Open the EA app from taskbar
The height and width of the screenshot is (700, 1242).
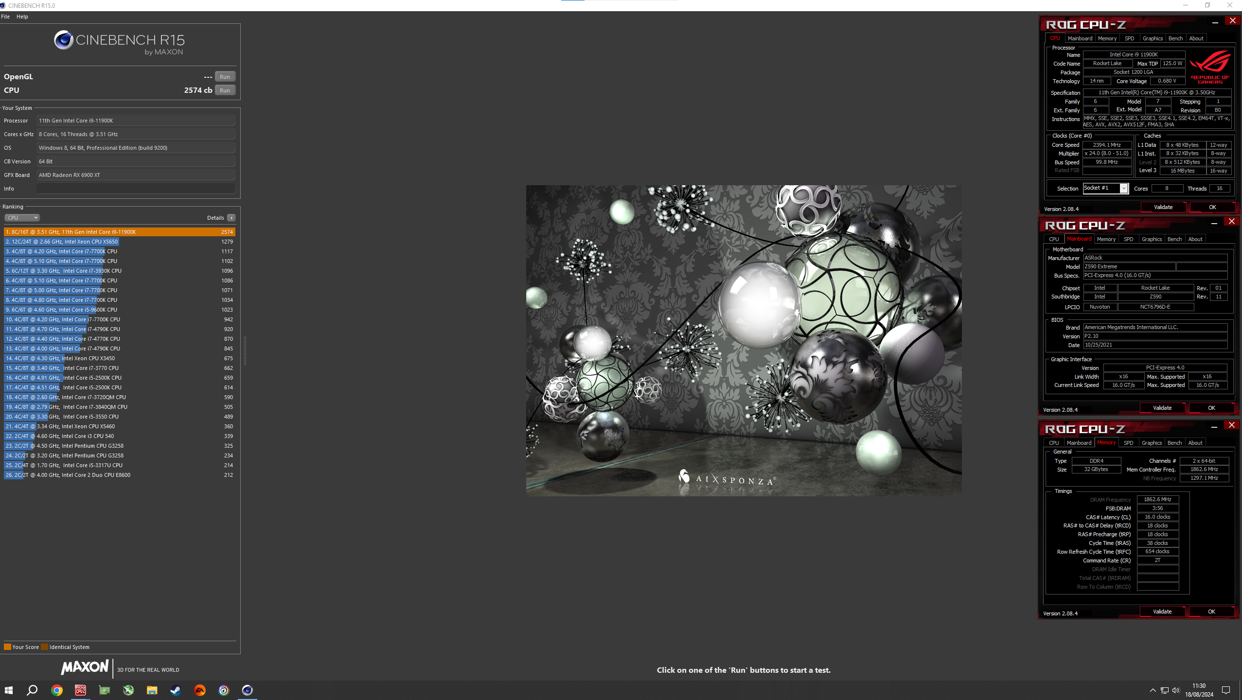200,690
